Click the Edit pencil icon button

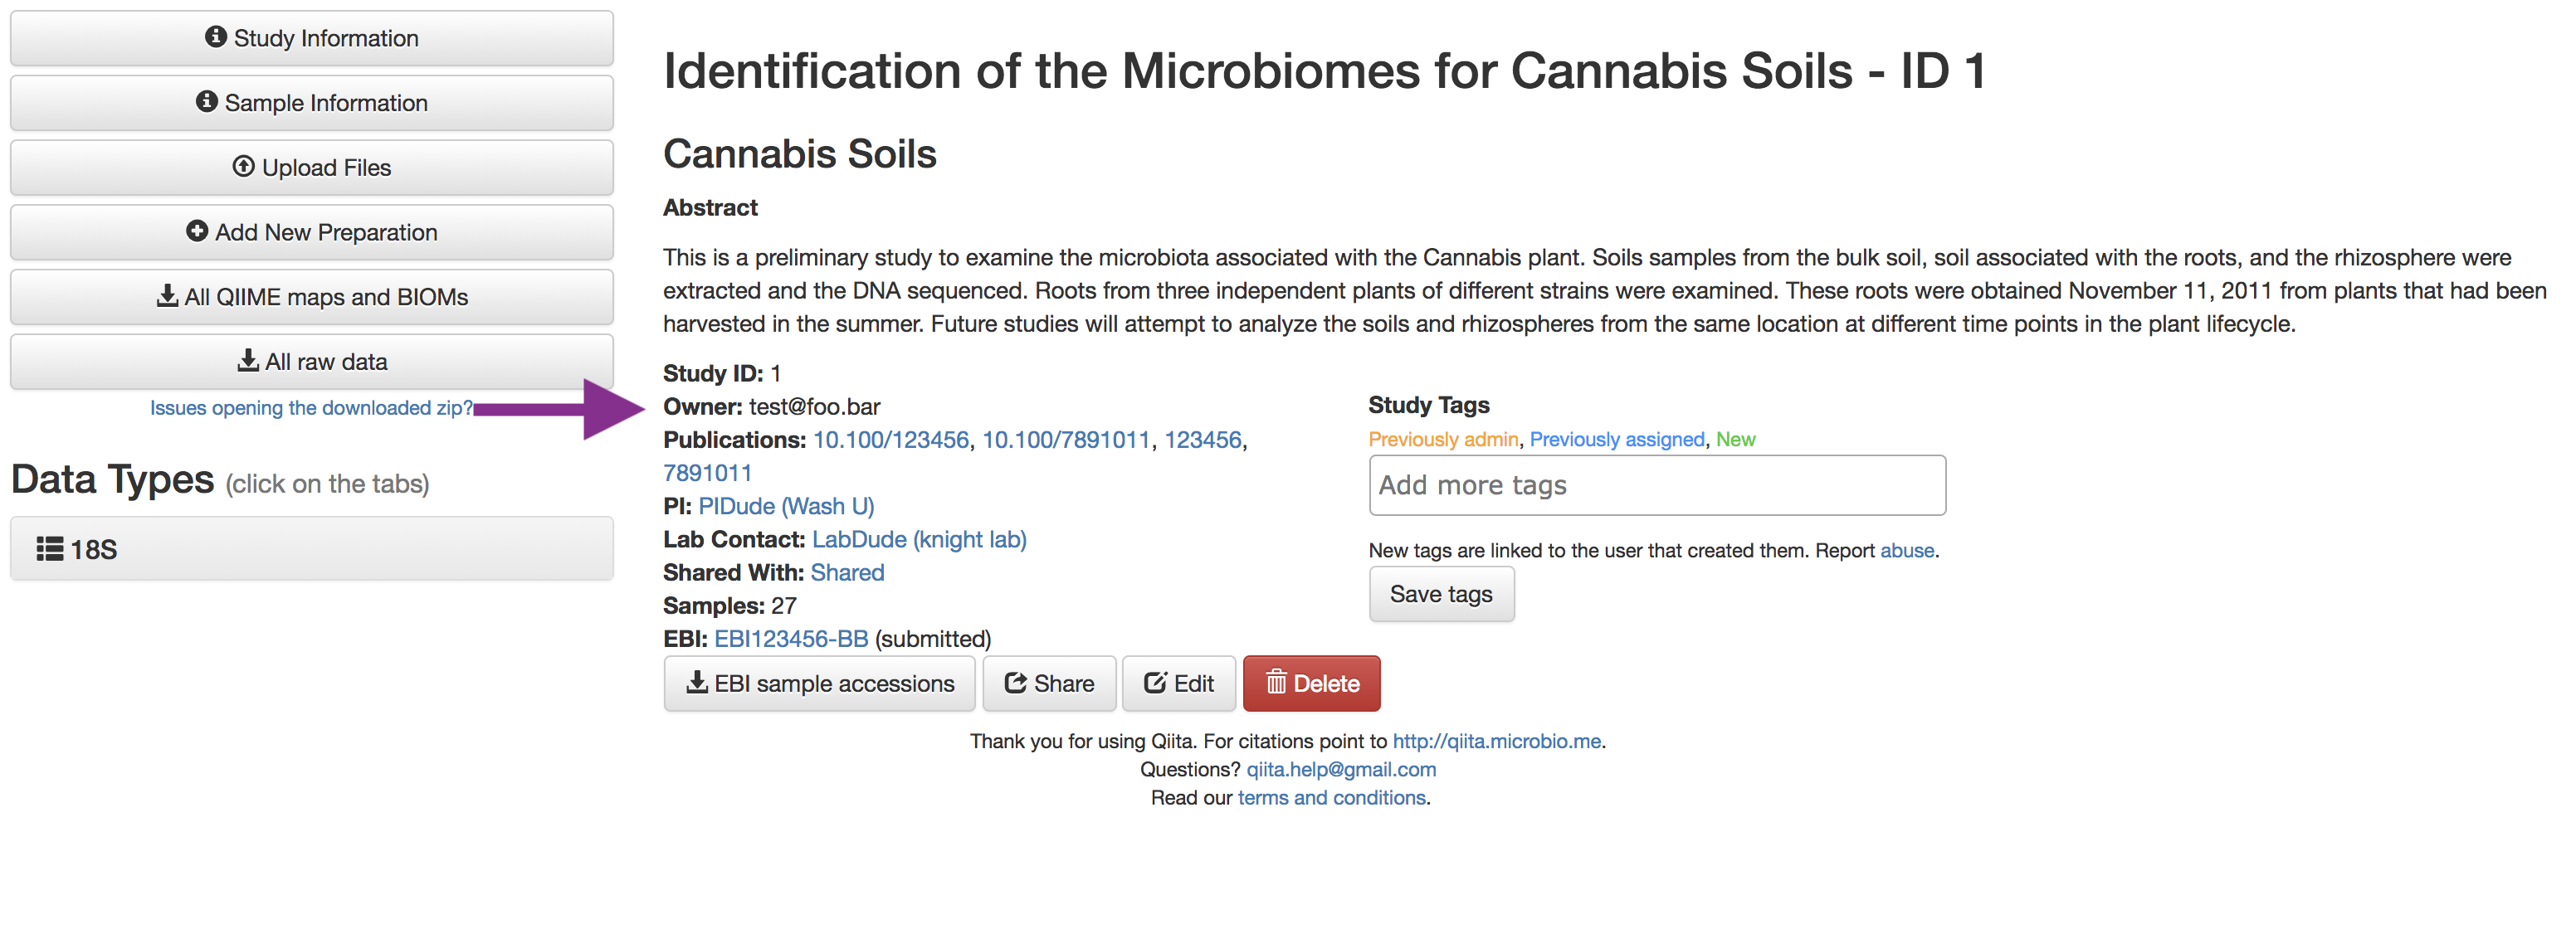tap(1178, 684)
